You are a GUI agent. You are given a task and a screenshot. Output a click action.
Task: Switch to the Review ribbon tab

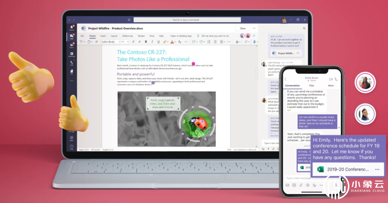(x=141, y=36)
